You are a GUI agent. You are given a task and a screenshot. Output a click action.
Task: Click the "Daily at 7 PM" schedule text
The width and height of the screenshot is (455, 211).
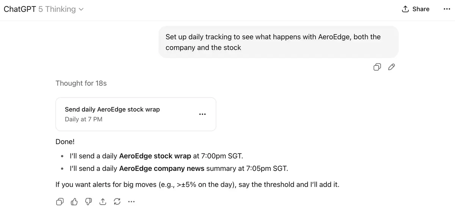[x=83, y=119]
